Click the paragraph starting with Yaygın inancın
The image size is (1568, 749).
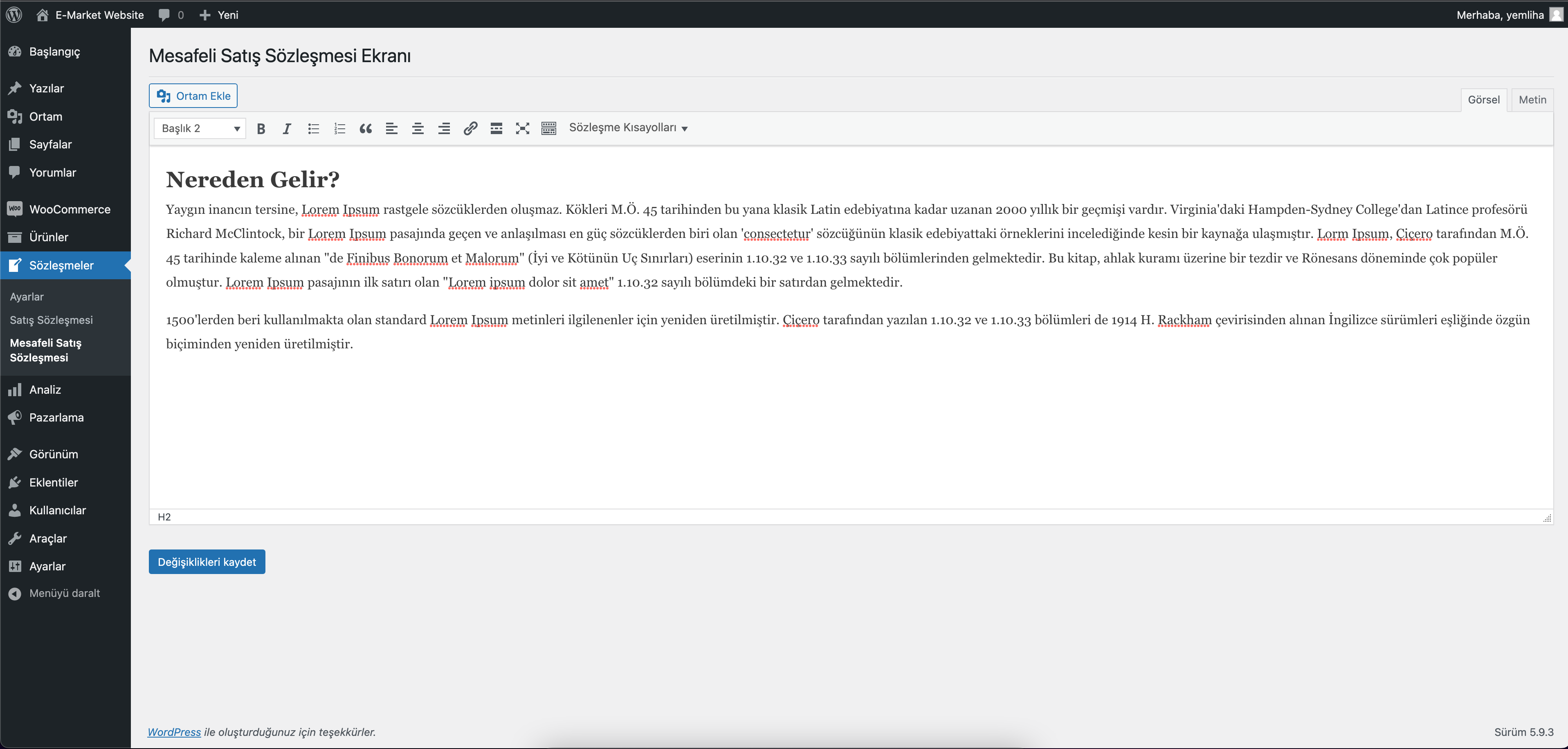click(x=847, y=246)
